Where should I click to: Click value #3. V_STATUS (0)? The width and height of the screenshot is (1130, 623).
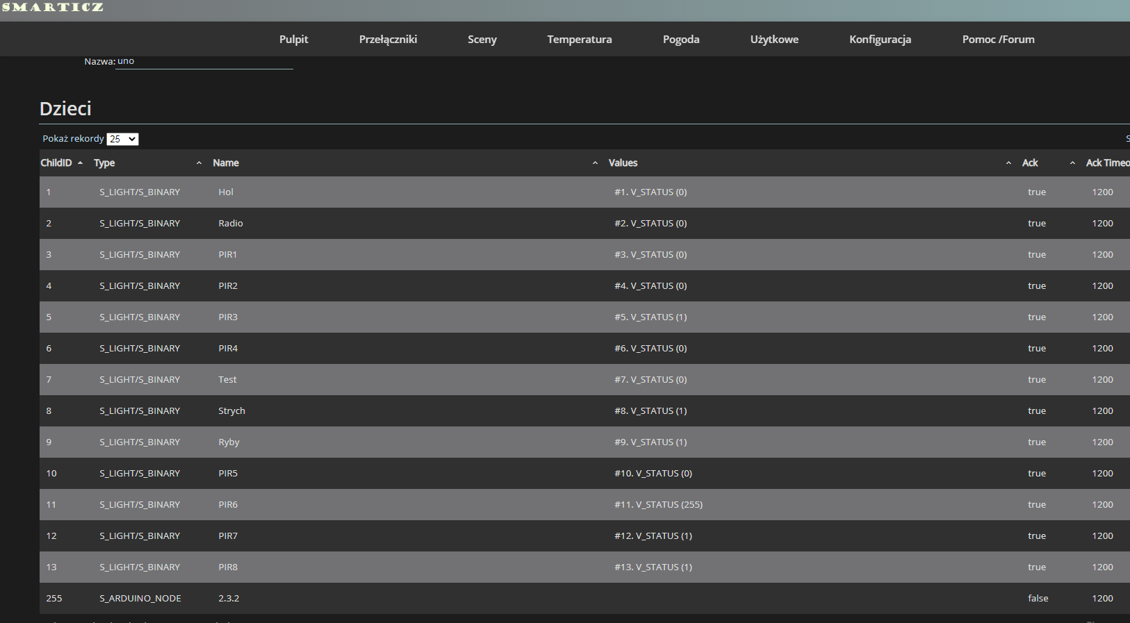[x=650, y=254]
